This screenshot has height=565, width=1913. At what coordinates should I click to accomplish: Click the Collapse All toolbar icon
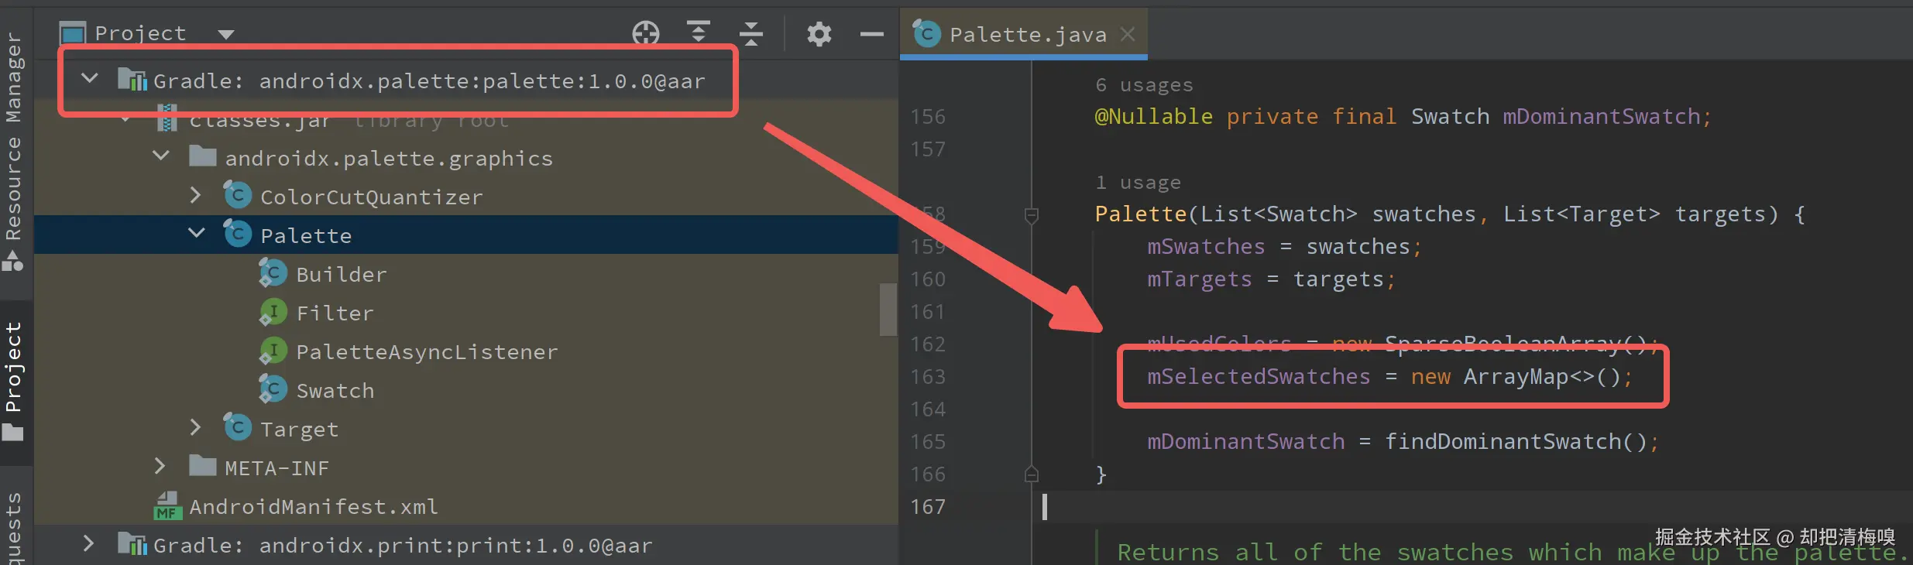pos(750,33)
